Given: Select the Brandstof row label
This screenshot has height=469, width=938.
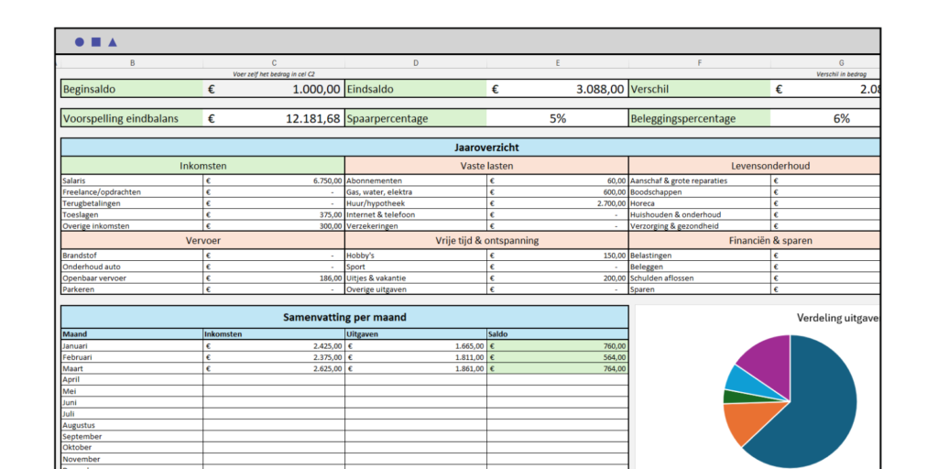Looking at the screenshot, I should click(x=132, y=256).
